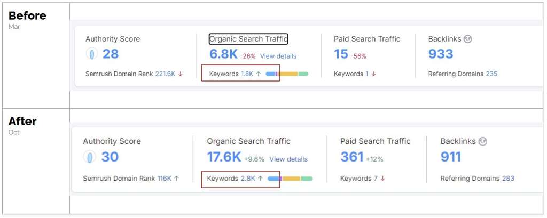Viewport: 547px width, 218px height.
Task: Click the down arrow beside Domain Rank 221.6K
Action: pyautogui.click(x=181, y=74)
